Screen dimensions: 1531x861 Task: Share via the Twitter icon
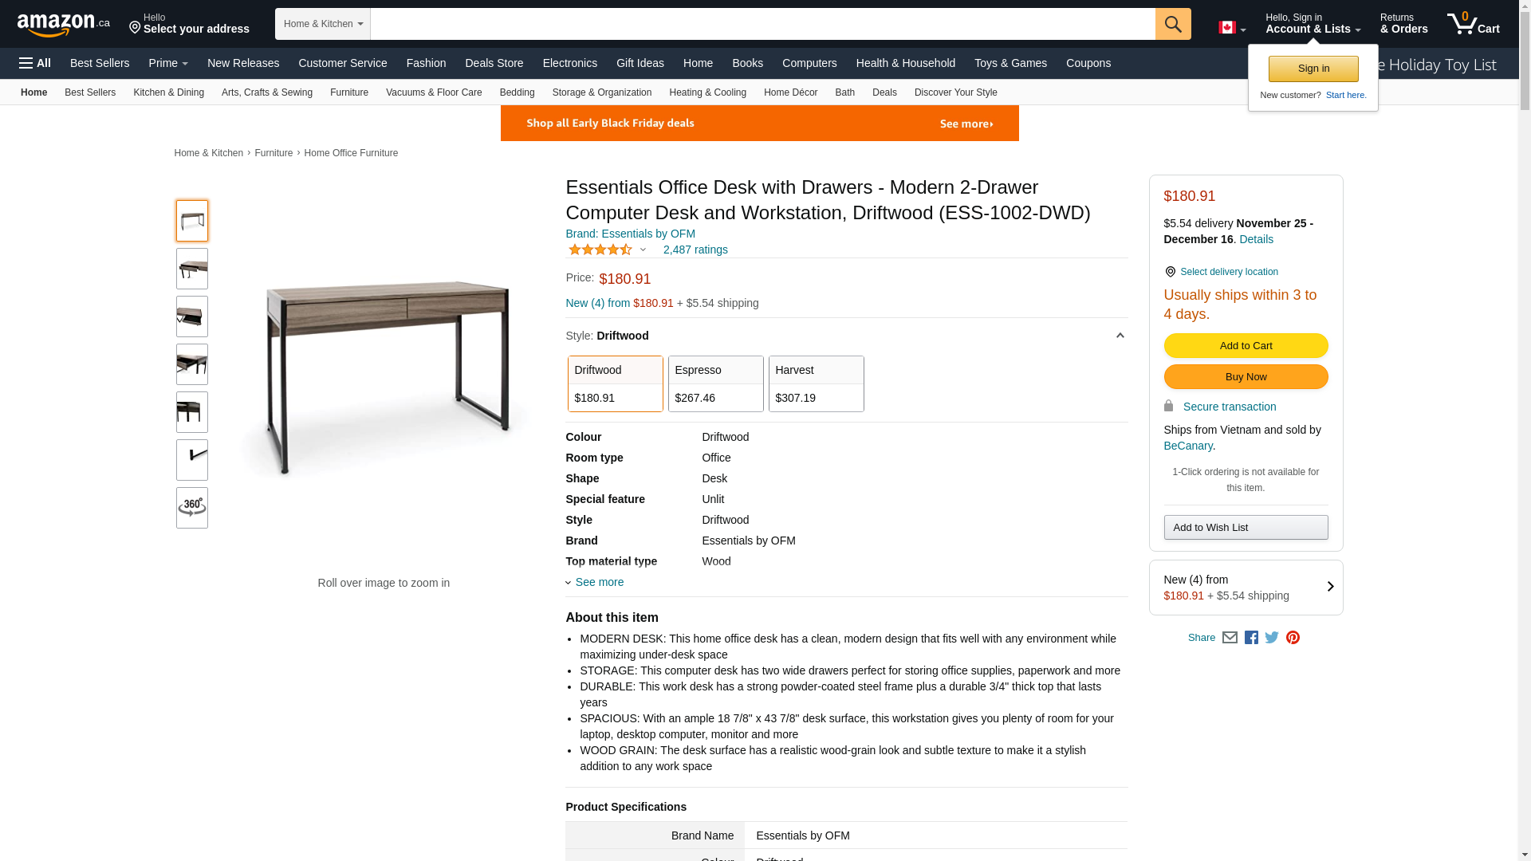[x=1272, y=638]
